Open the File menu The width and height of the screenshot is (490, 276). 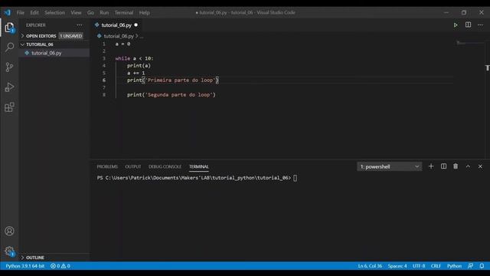[21, 12]
